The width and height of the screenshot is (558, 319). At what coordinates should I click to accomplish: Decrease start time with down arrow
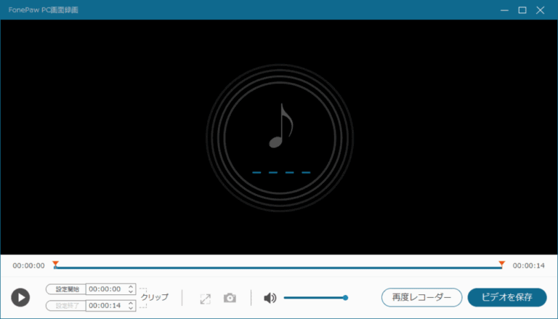[x=131, y=292]
